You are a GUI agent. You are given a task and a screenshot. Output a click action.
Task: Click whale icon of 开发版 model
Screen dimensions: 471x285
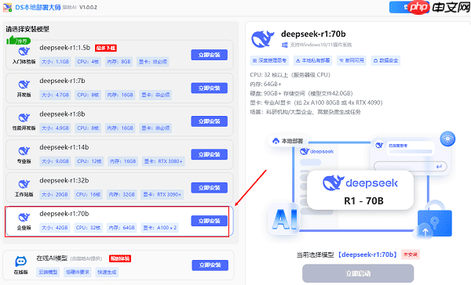(24, 85)
